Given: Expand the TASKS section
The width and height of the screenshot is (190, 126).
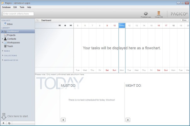Looking at the screenshot, I should coord(3,51).
